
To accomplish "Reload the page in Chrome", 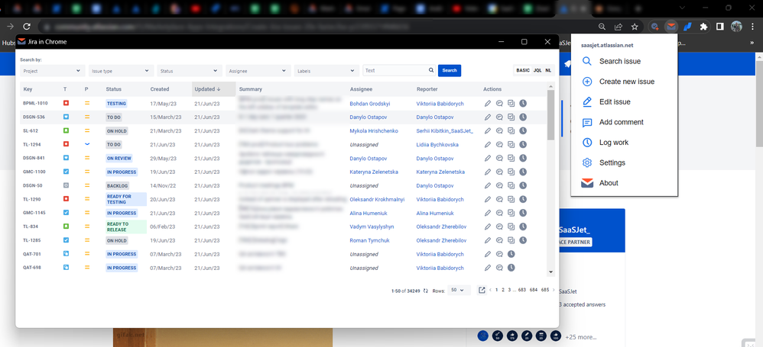I will point(28,27).
